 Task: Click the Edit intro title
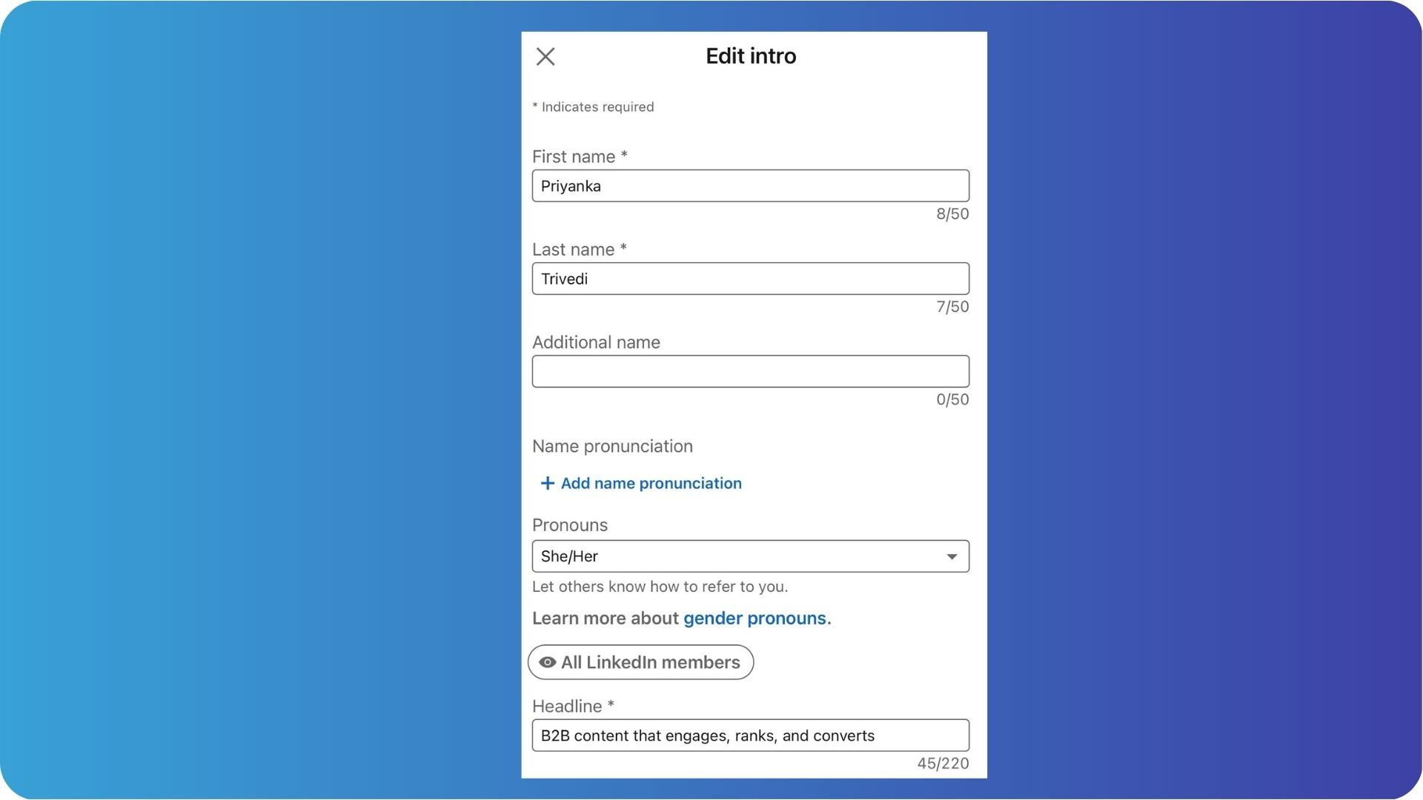click(751, 56)
